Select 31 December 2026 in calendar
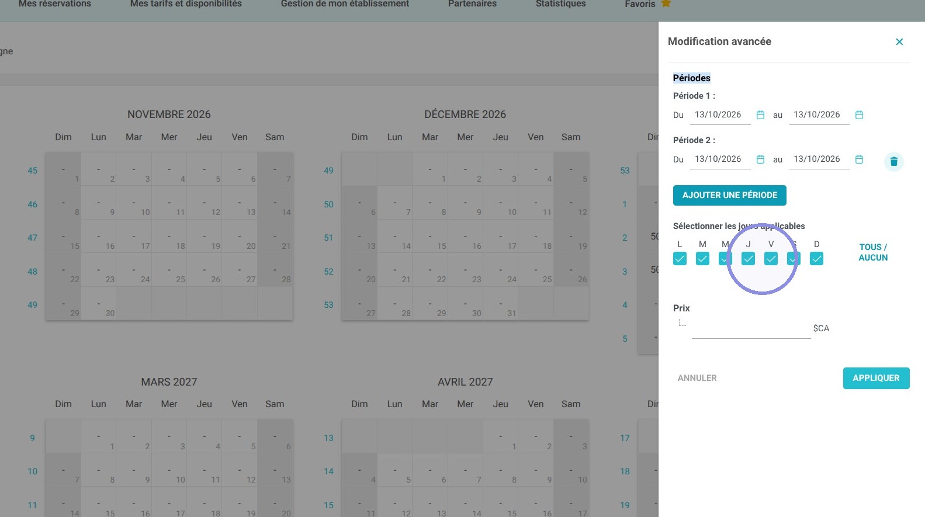 click(x=501, y=304)
